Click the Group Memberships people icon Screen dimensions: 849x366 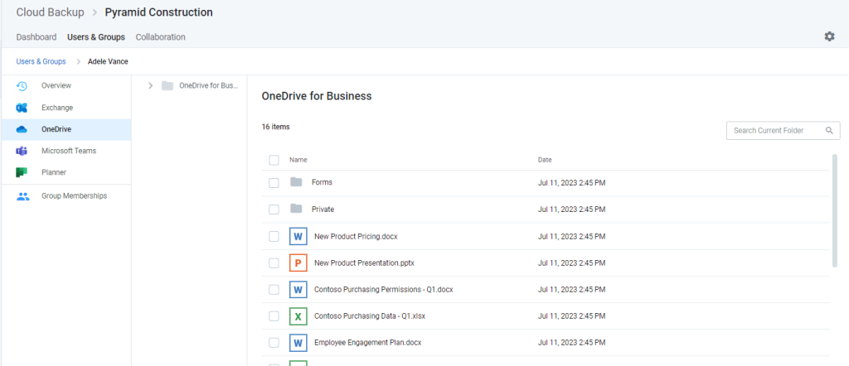click(22, 196)
